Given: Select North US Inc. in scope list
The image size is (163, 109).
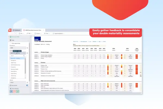Looking at the screenshot, I should coord(17,71).
